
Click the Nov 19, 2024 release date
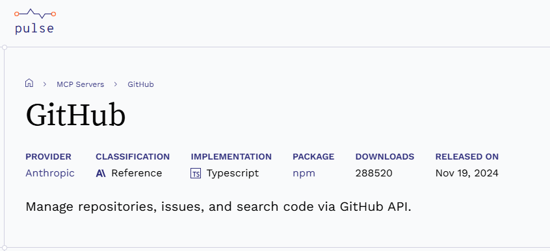[x=467, y=173]
